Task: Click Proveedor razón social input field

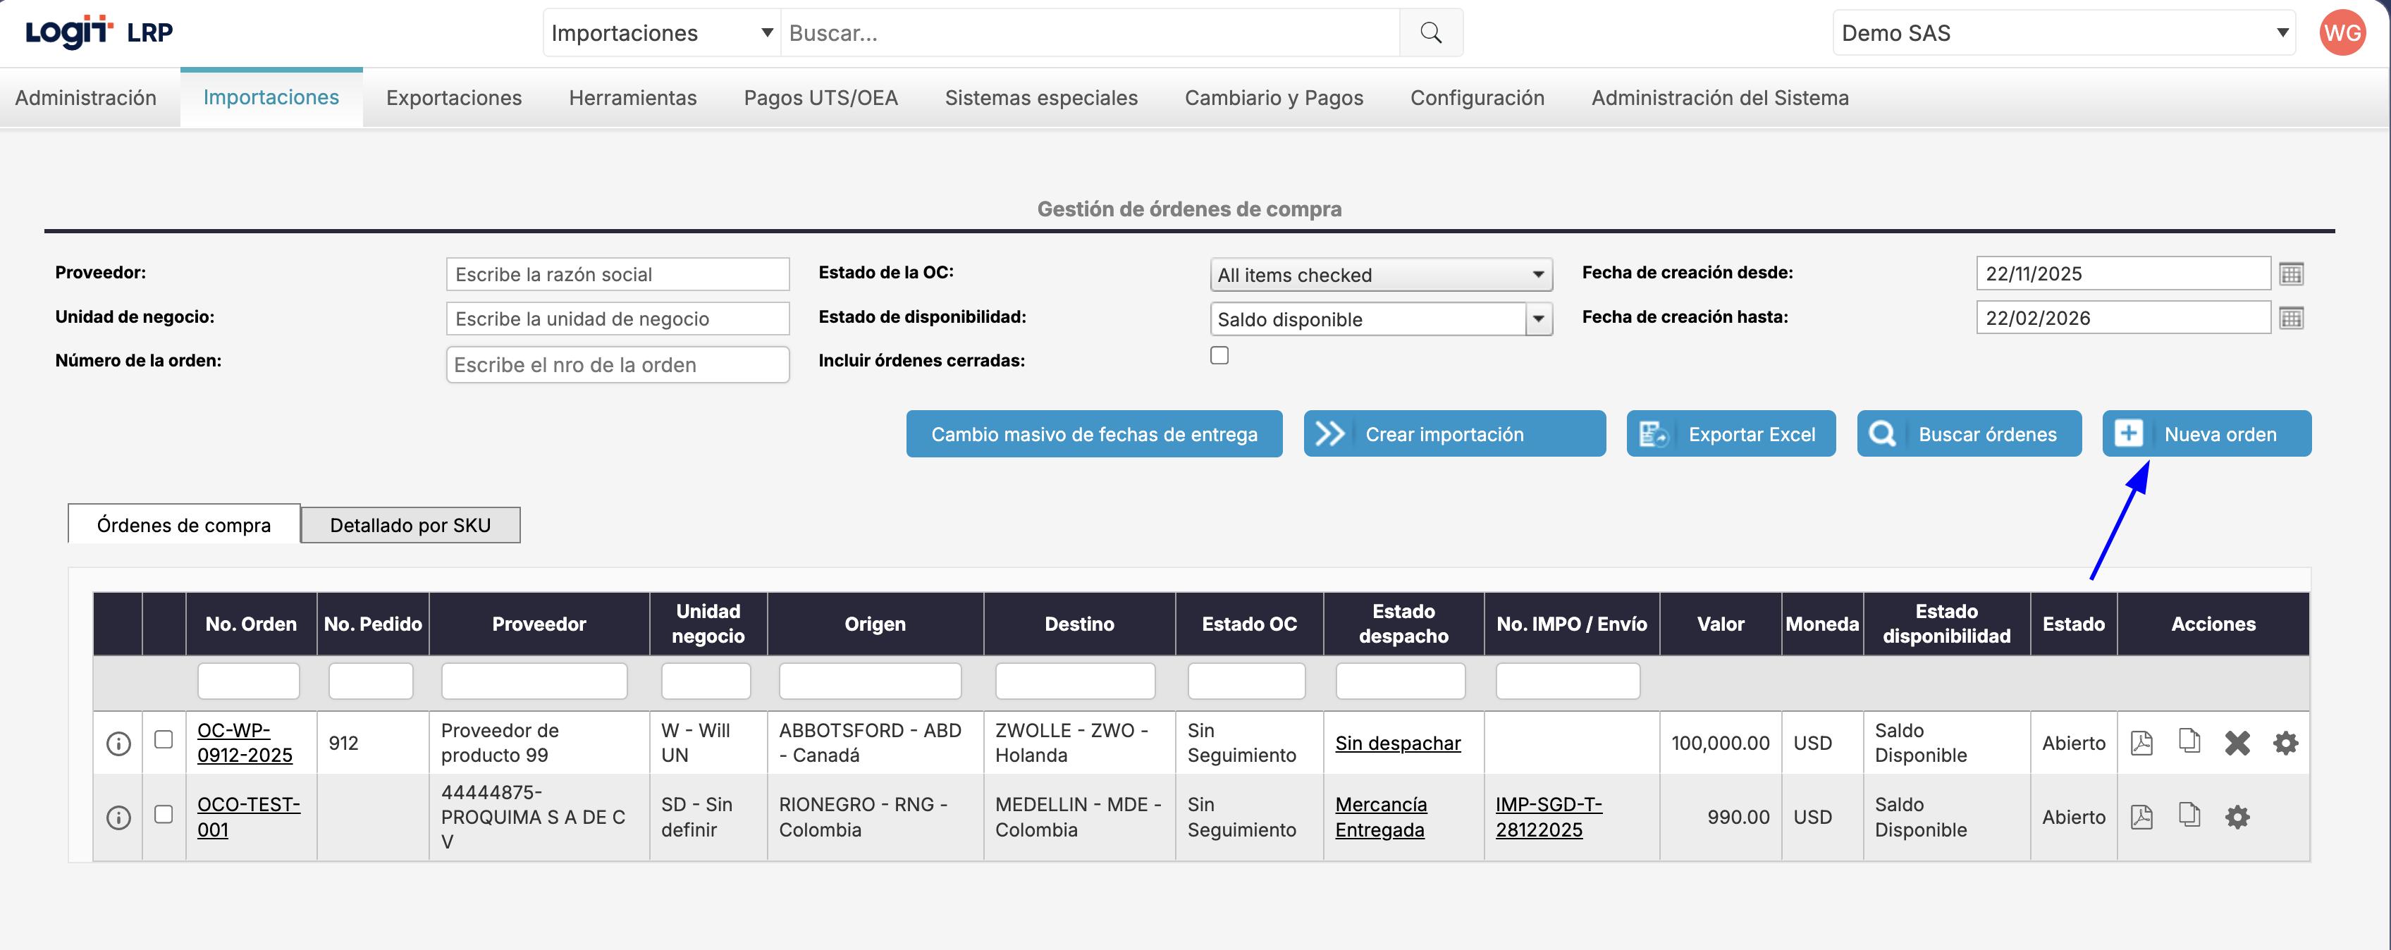Action: point(616,275)
